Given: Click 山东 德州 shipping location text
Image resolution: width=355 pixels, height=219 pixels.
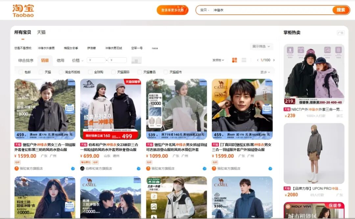Looking at the screenshot, I should (111, 156).
